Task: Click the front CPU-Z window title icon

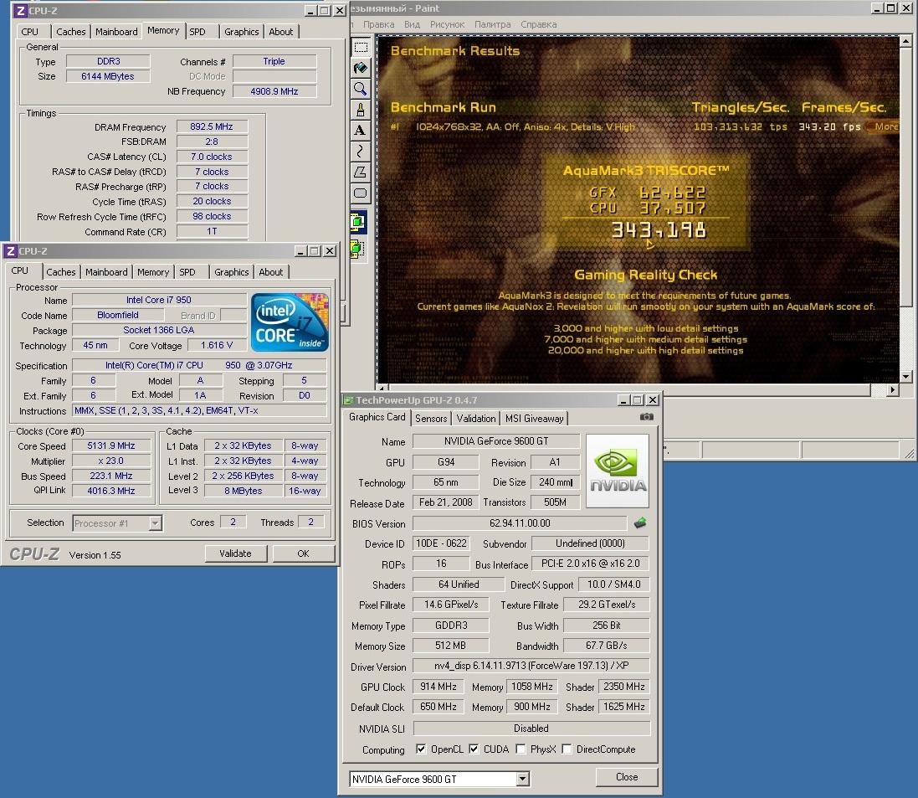Action: coord(11,250)
